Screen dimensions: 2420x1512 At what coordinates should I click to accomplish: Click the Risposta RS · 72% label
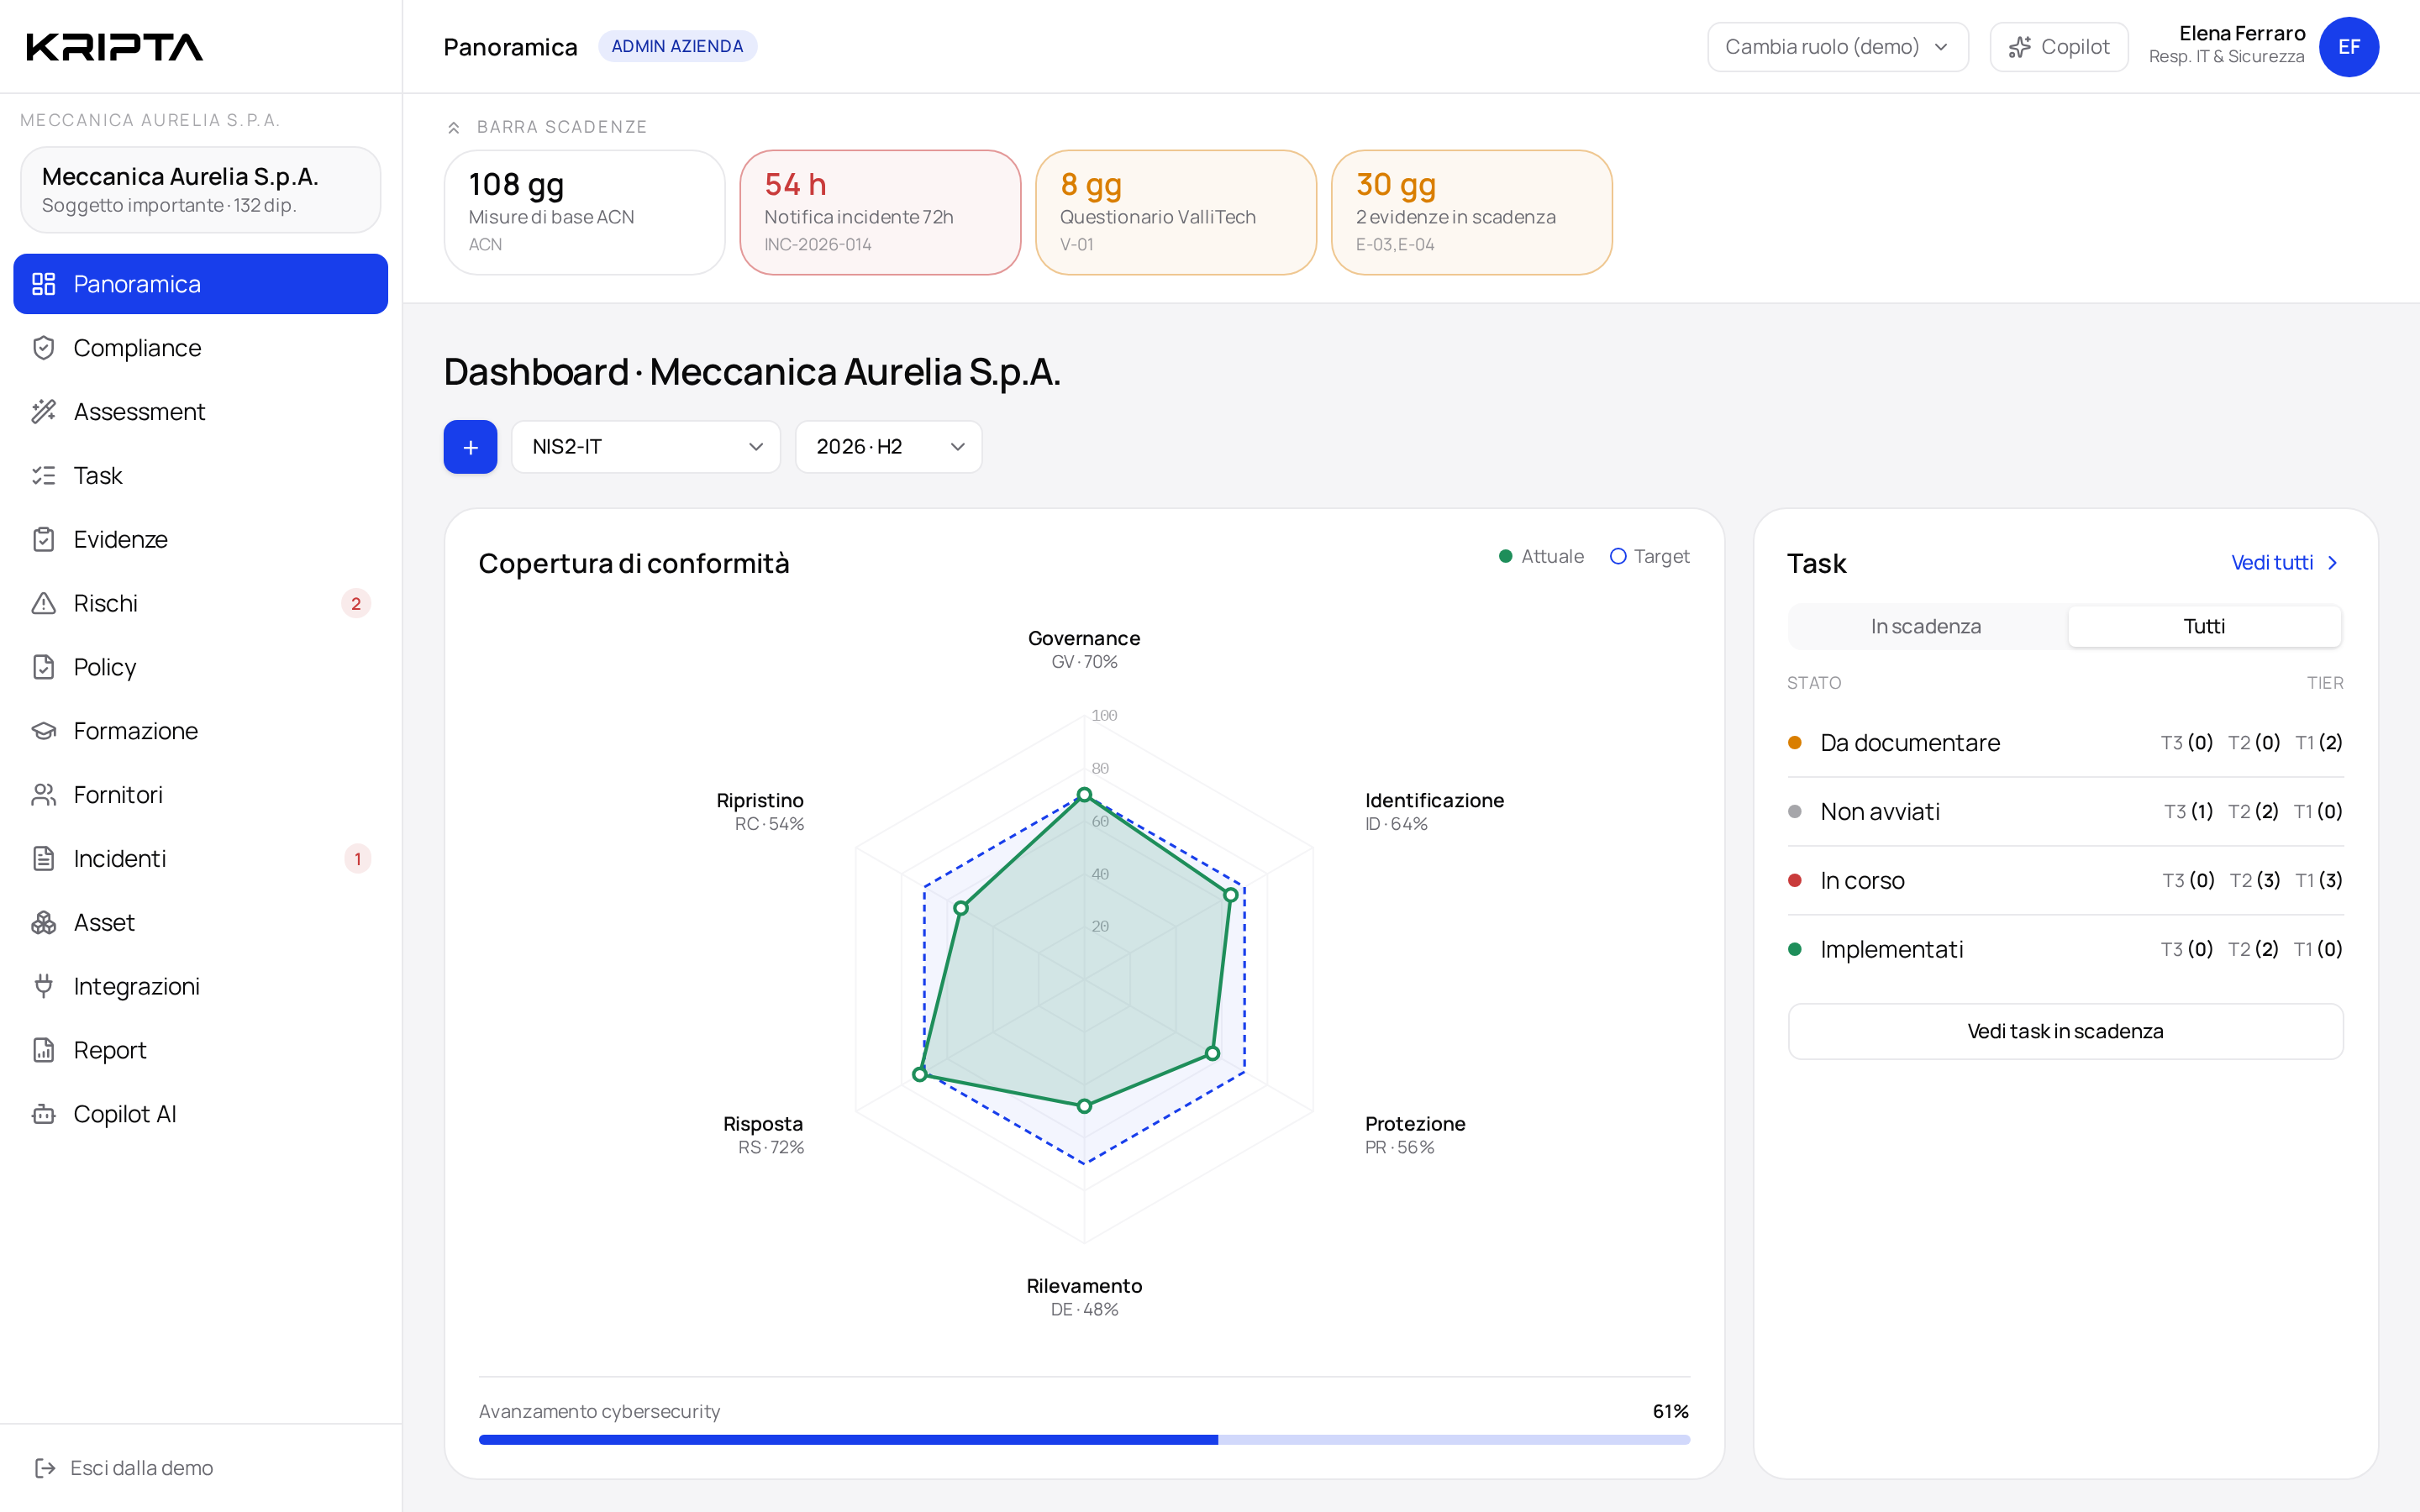pyautogui.click(x=764, y=1135)
